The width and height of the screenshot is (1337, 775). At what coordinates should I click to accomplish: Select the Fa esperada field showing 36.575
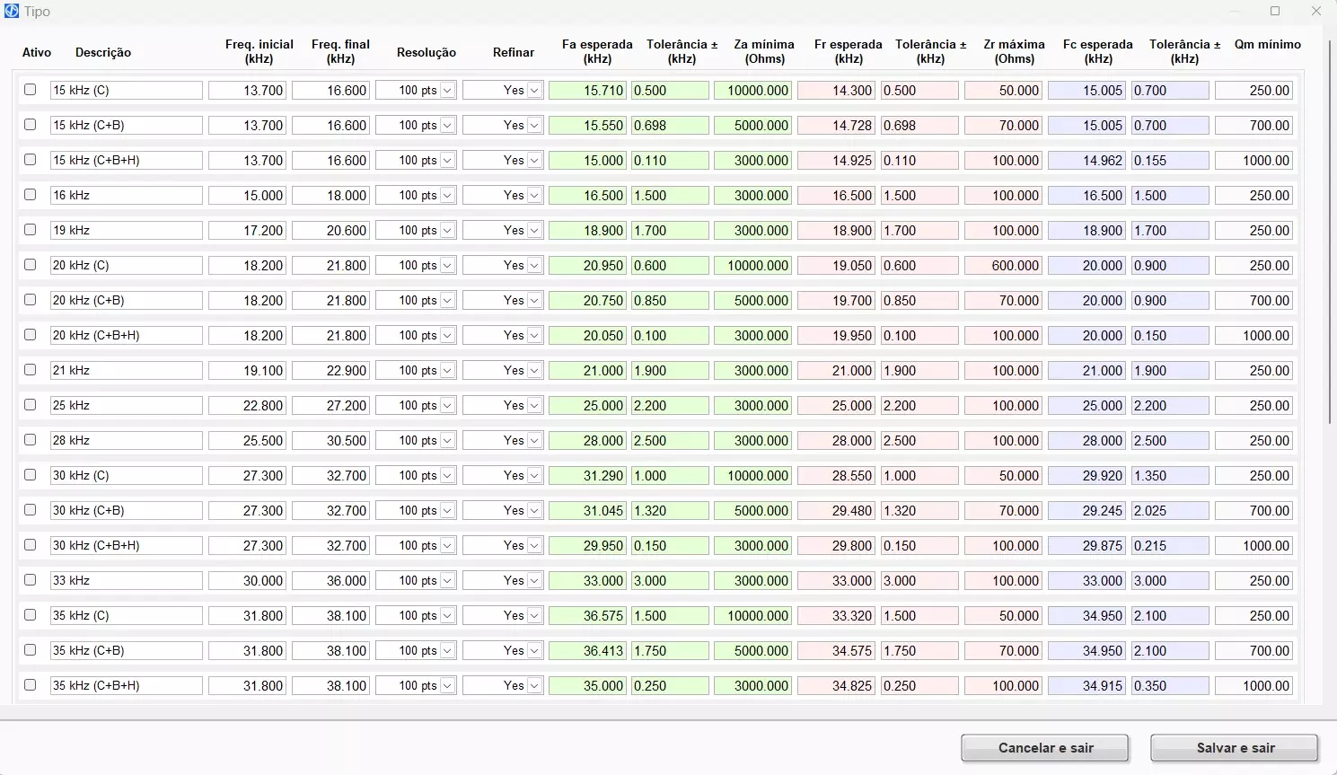[587, 616]
